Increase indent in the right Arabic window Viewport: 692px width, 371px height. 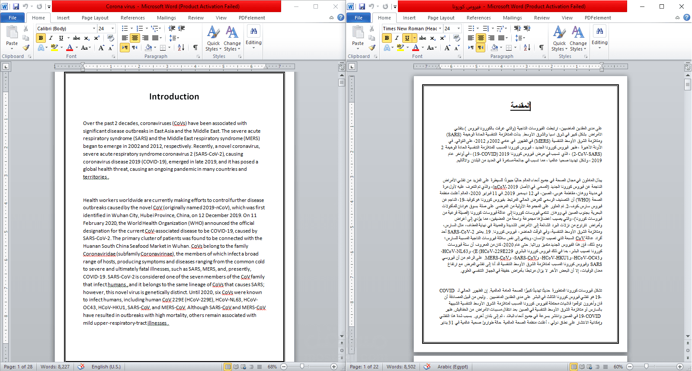point(527,29)
